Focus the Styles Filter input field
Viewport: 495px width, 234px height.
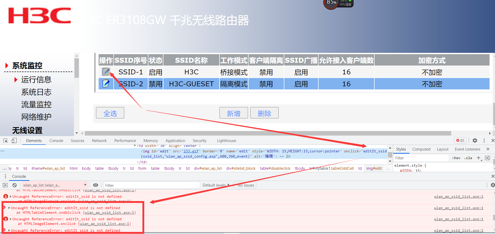click(x=421, y=158)
